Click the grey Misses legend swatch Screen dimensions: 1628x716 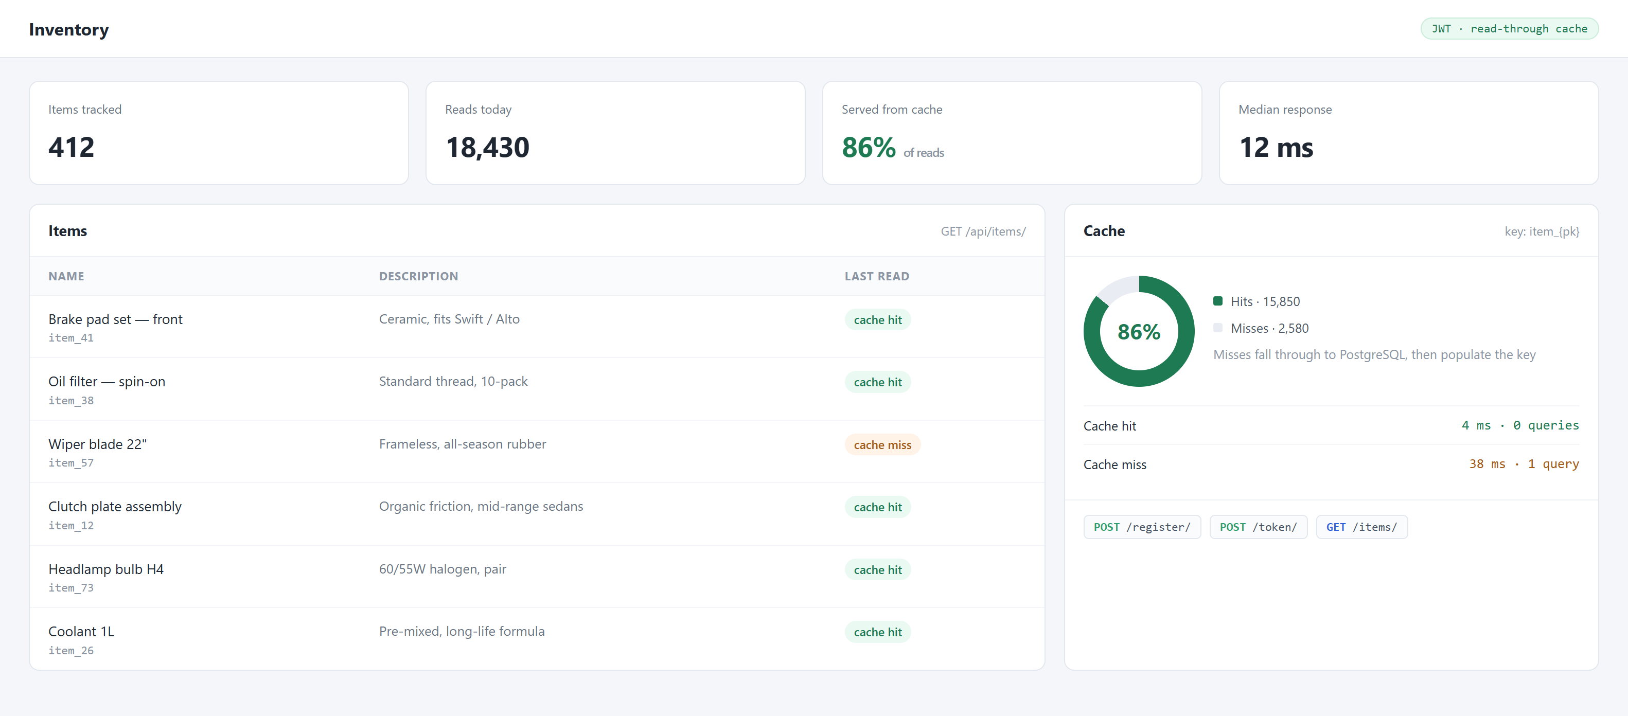coord(1217,327)
